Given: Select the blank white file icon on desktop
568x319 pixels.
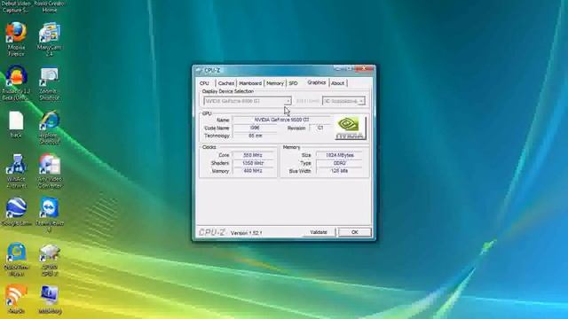Looking at the screenshot, I should (x=16, y=124).
